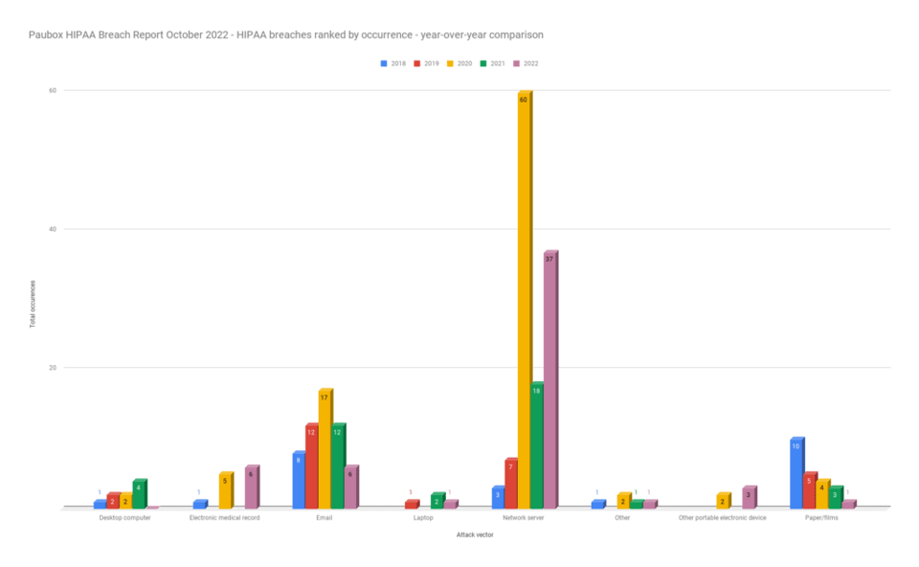
Task: Click the 2020 Email bar labeled 17
Action: click(325, 448)
